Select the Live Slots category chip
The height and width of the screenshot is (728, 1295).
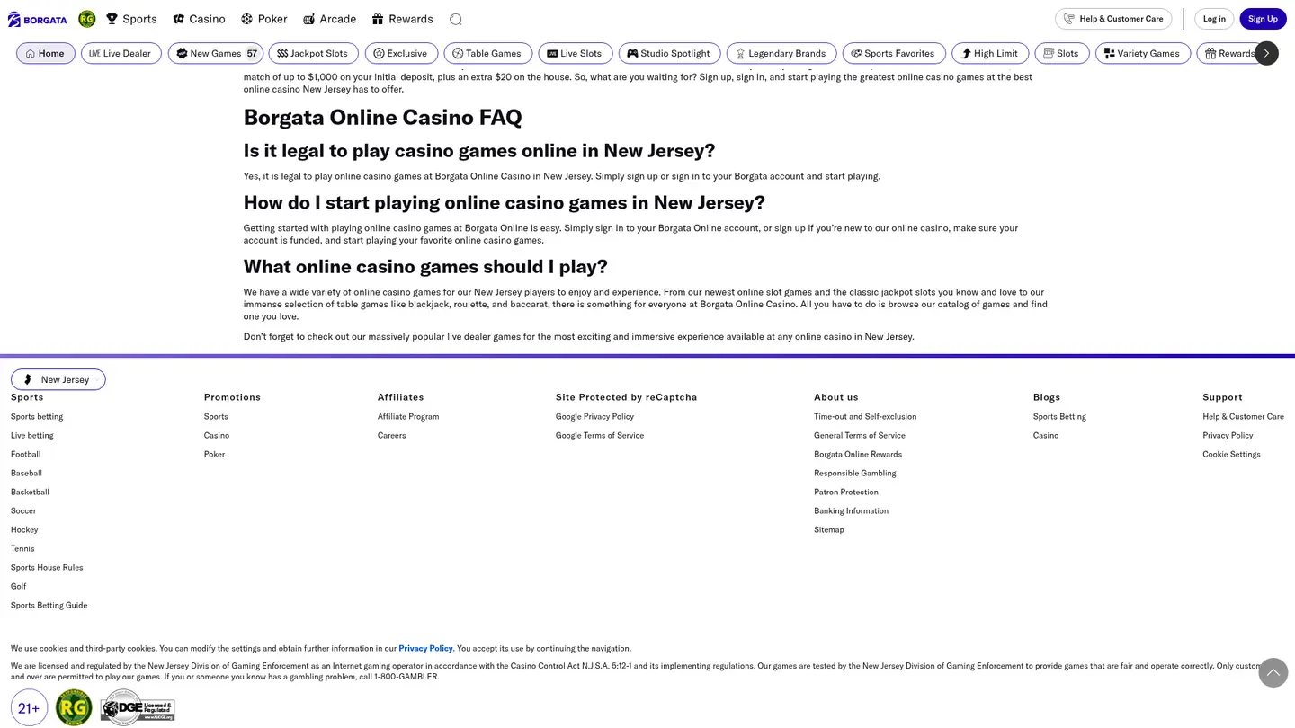[576, 53]
